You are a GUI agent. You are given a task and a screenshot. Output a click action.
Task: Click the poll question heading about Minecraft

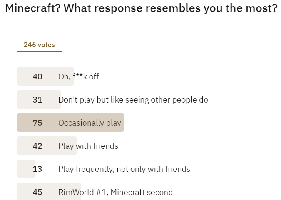click(141, 8)
